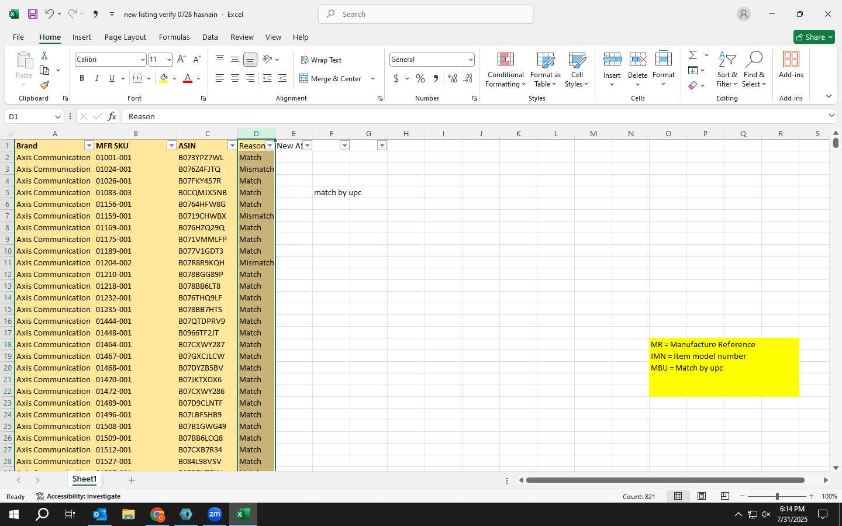Viewport: 842px width, 526px height.
Task: Open Outlook from the taskbar
Action: pyautogui.click(x=100, y=514)
